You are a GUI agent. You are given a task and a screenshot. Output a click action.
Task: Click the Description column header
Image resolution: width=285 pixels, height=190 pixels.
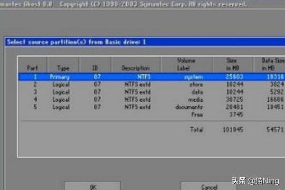135,68
